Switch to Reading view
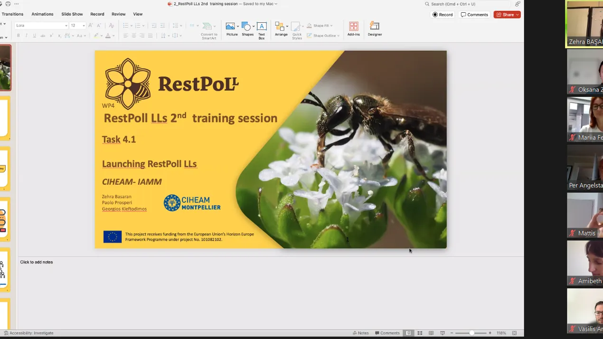 click(431, 333)
